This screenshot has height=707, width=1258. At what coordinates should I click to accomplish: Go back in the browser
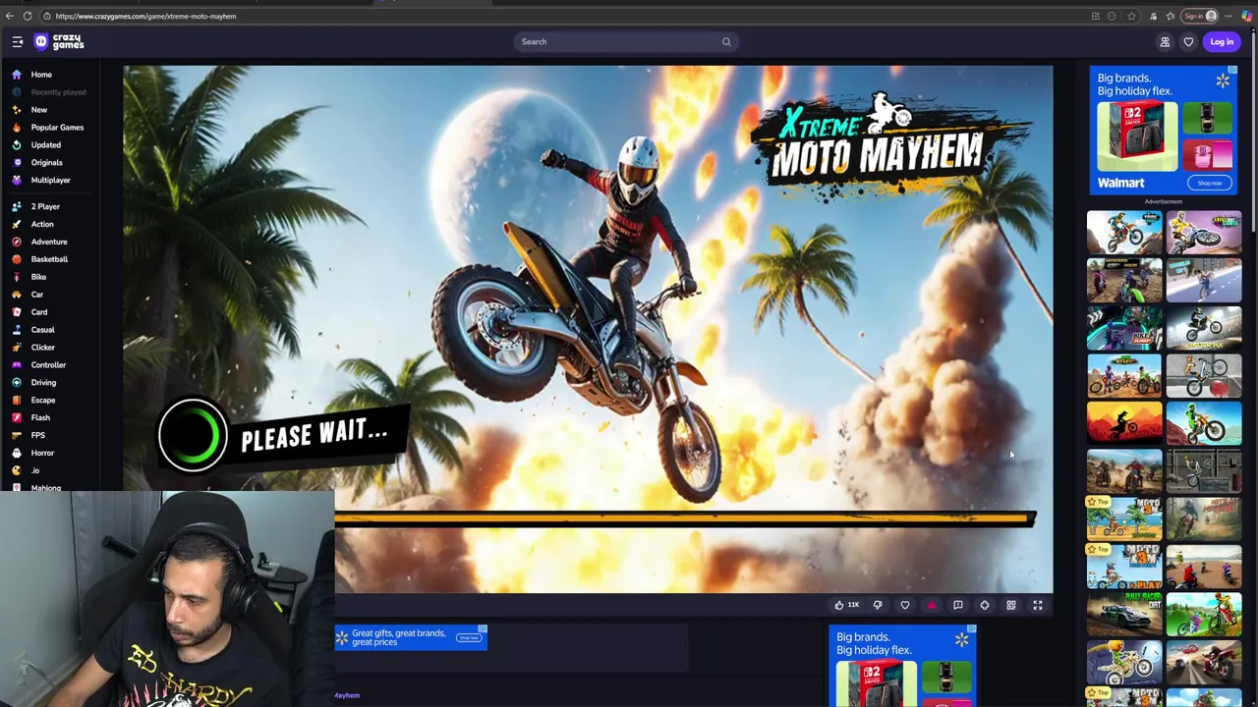10,16
